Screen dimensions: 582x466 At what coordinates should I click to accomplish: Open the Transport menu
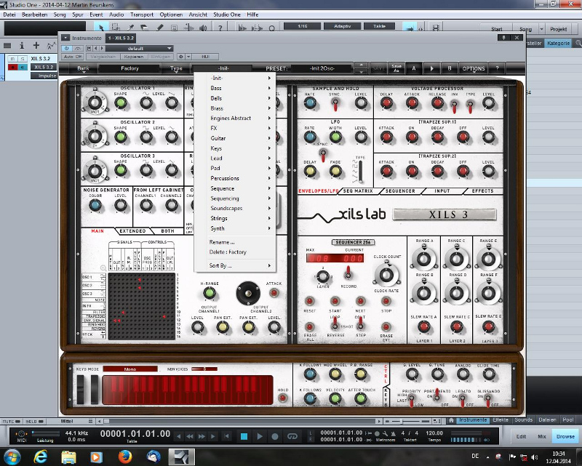point(141,15)
